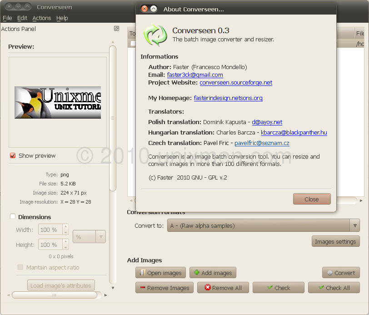Click the Width percent input field

(50, 230)
